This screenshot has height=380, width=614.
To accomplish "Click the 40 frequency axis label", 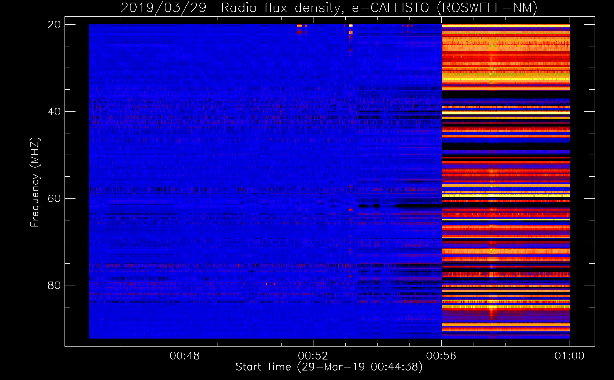I will 54,112.
